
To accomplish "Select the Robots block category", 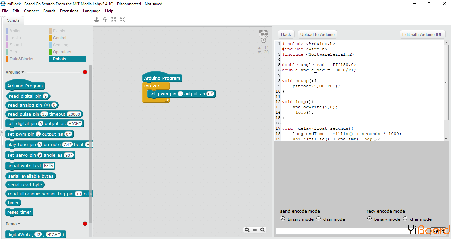I will click(x=68, y=59).
